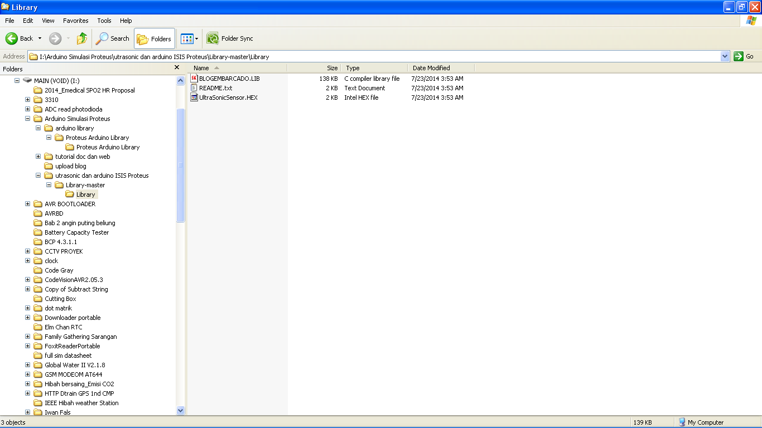This screenshot has width=762, height=428.
Task: Click the Go button
Action: [x=744, y=56]
